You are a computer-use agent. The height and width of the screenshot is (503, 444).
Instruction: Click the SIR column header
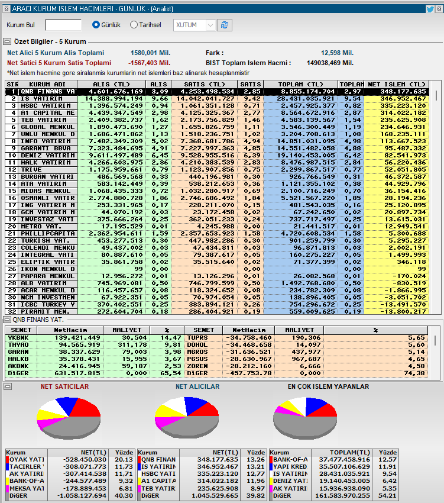point(12,85)
